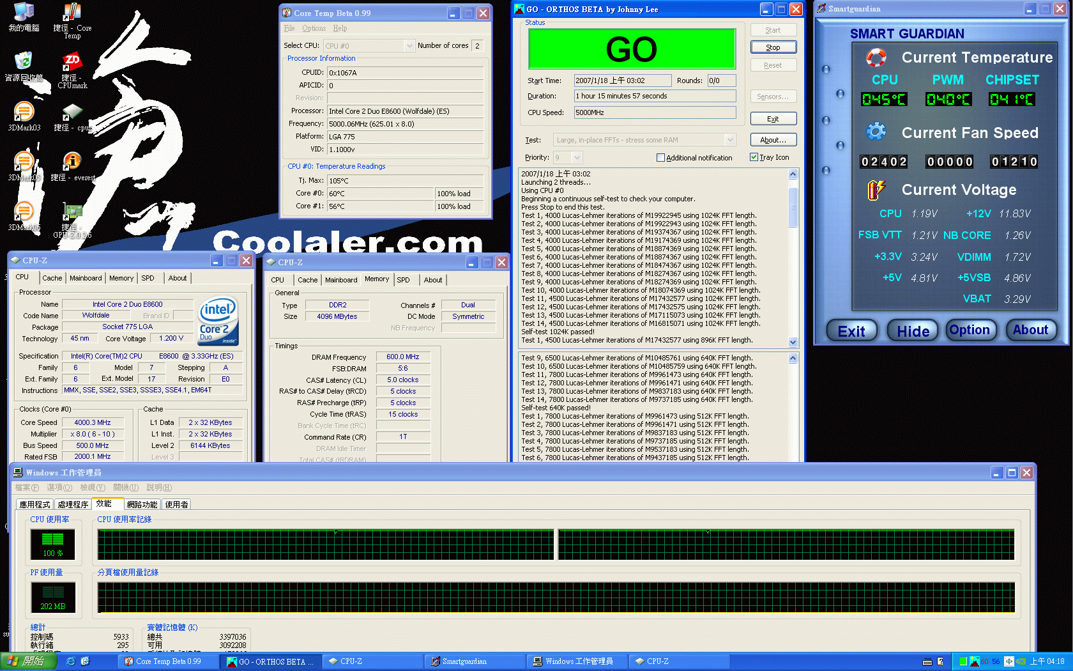Open the Select CPU dropdown in Core Temp

click(x=409, y=46)
